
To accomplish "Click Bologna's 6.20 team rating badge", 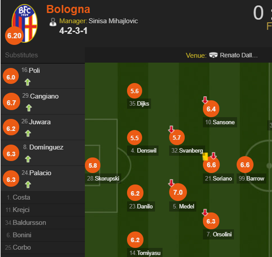I will click(x=14, y=36).
